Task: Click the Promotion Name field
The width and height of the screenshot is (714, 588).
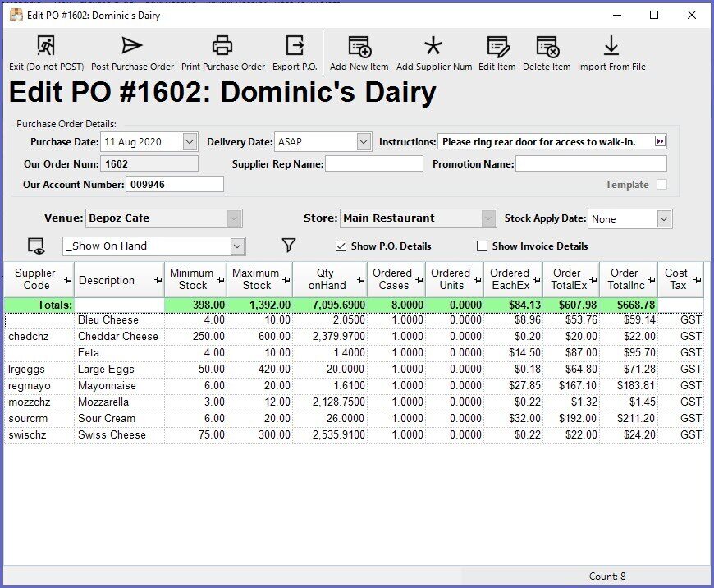Action: click(591, 163)
